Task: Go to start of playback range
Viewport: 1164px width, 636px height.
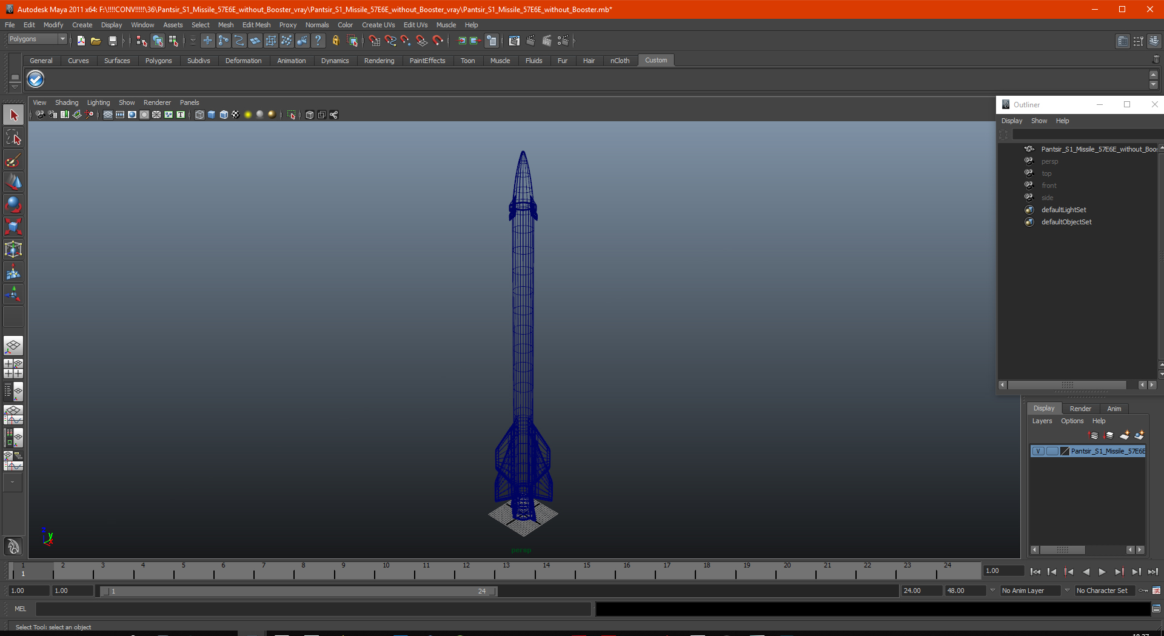Action: [x=1035, y=572]
